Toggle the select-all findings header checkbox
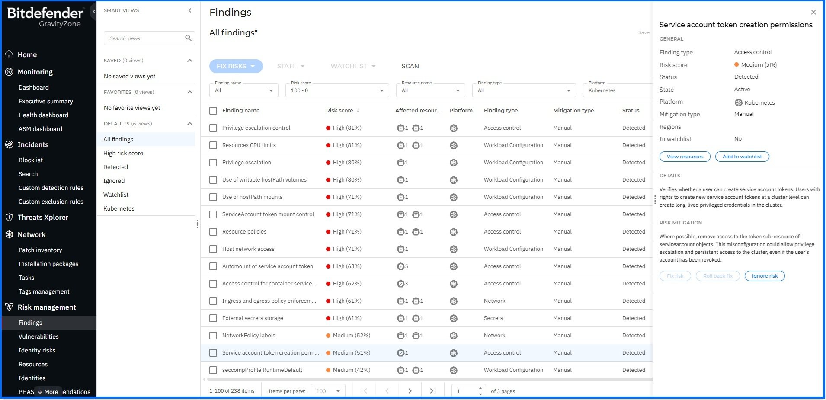 coord(213,111)
